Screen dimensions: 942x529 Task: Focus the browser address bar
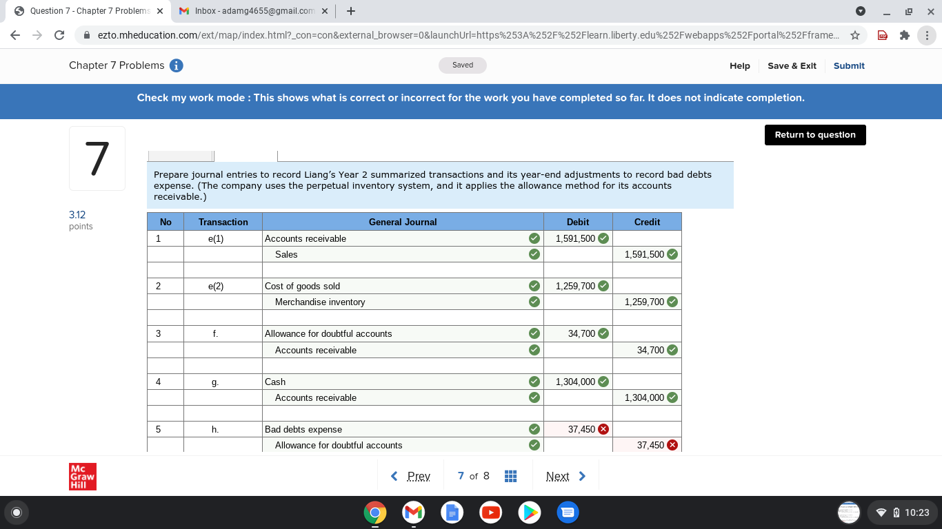(x=468, y=36)
